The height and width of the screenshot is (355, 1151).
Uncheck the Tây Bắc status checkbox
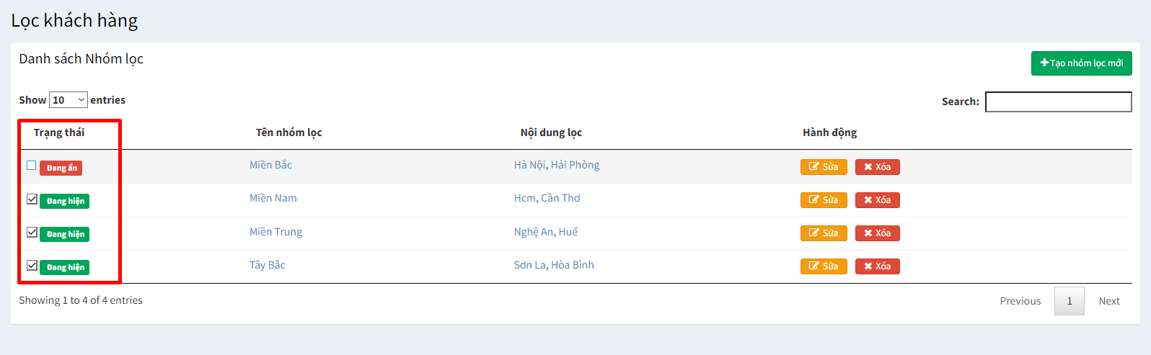pyautogui.click(x=32, y=265)
